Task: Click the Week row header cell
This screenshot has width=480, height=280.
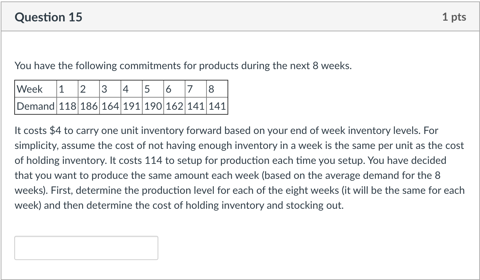Action: (35, 89)
